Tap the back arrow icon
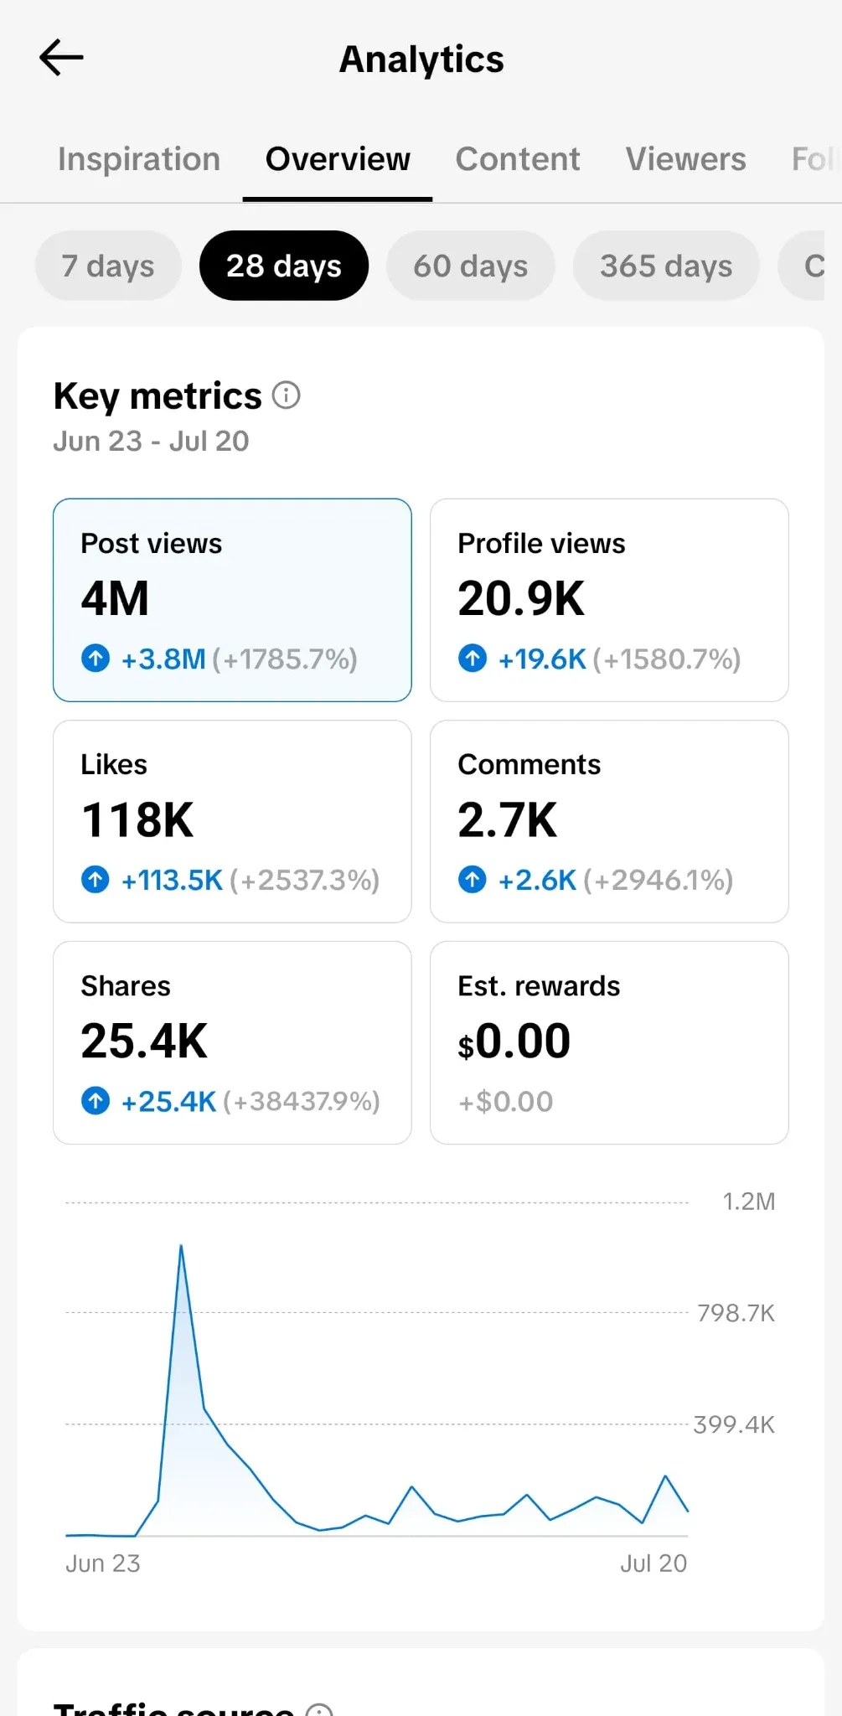842x1716 pixels. [61, 58]
